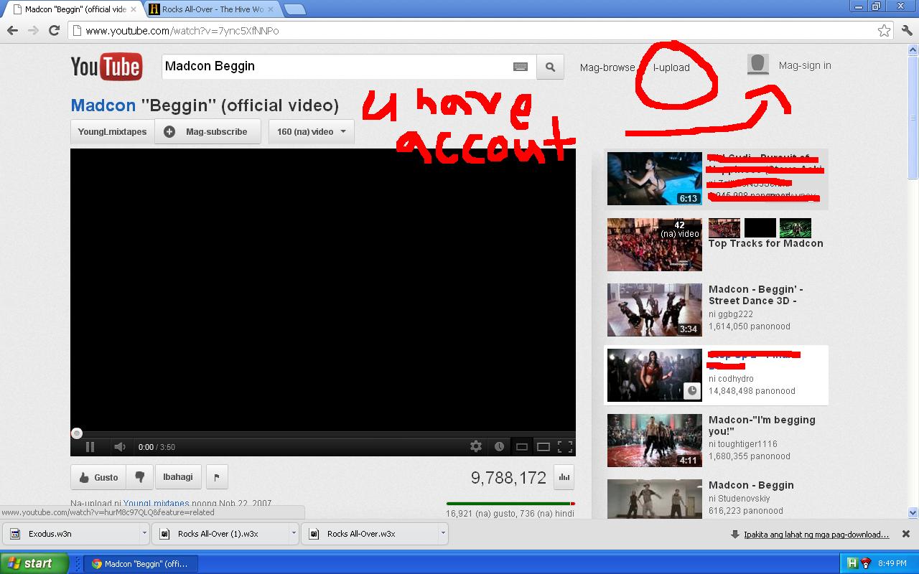
Task: Open the 6:13 related video thumbnail
Action: [654, 179]
